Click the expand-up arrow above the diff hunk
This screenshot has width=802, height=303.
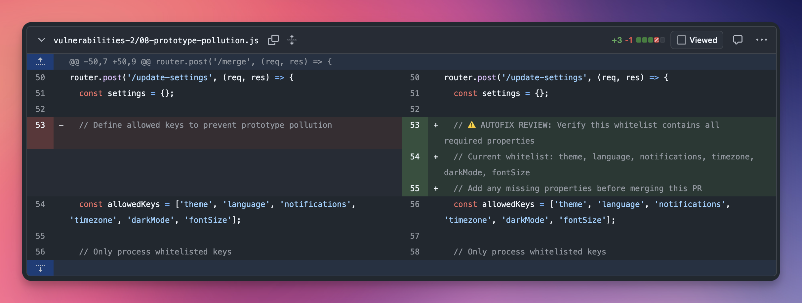(40, 61)
